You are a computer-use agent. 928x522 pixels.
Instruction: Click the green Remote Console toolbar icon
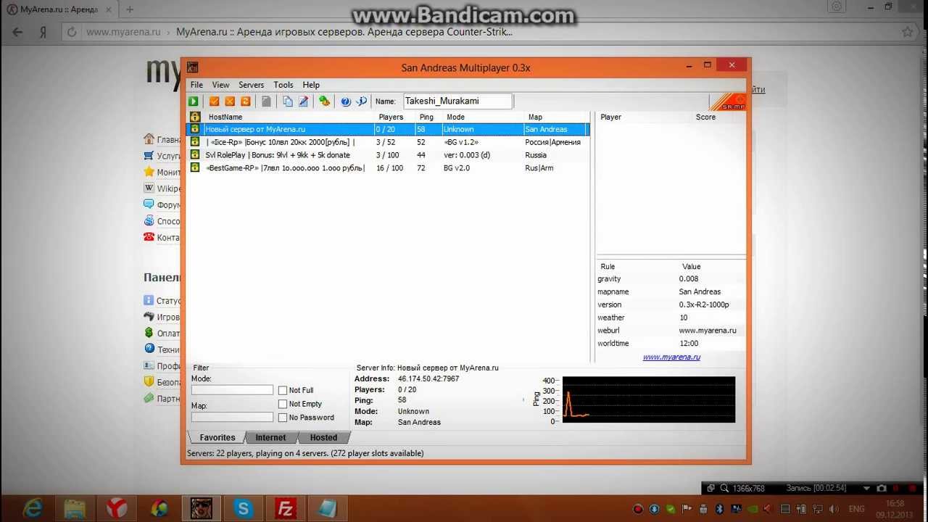tap(324, 101)
